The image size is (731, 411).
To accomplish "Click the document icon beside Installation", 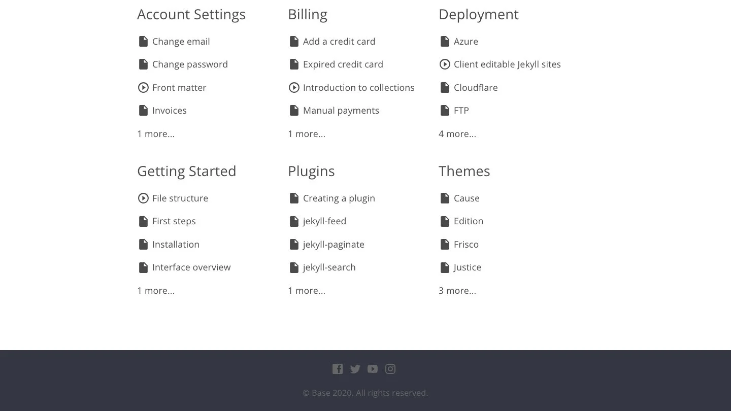I will [x=143, y=245].
